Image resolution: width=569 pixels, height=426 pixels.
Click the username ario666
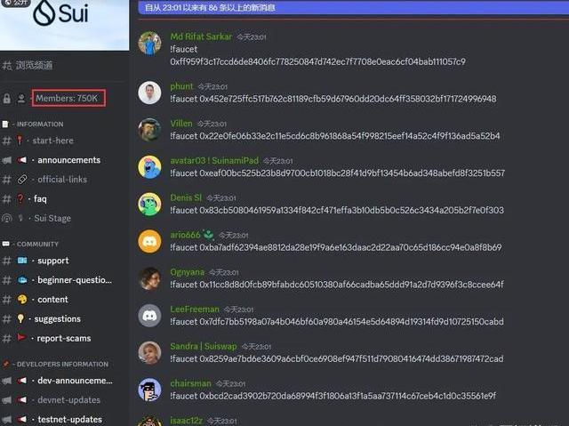185,235
